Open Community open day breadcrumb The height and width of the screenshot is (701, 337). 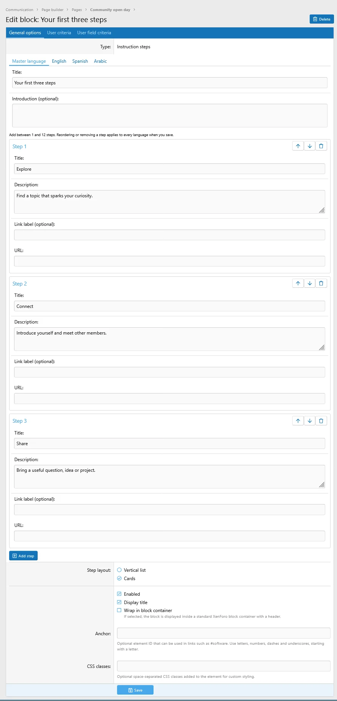click(x=110, y=10)
